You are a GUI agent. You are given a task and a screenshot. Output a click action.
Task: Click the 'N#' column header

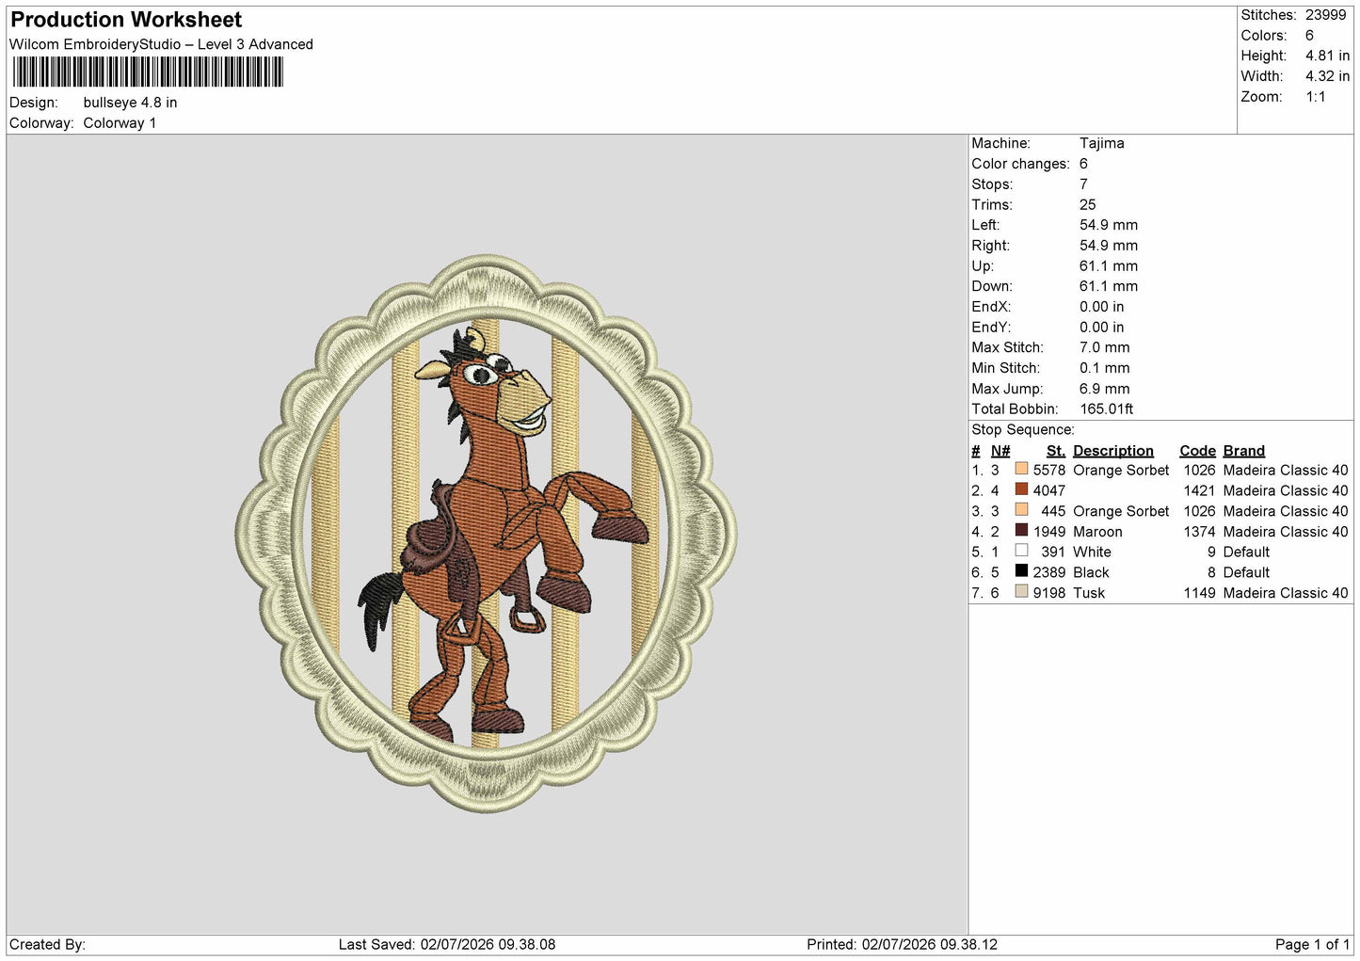1000,451
